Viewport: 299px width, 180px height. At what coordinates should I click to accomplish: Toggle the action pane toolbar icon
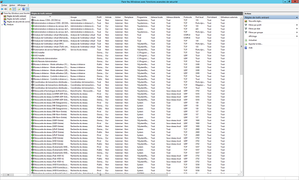[28, 9]
